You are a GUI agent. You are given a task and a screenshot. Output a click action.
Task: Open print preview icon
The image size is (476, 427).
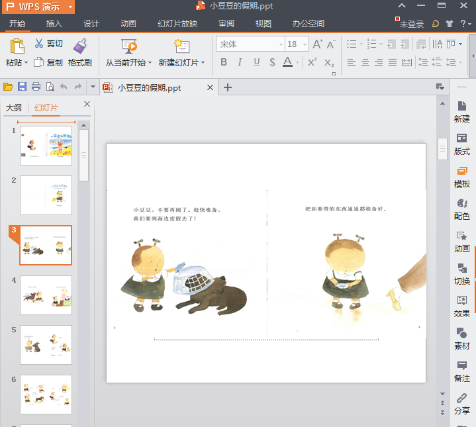coord(50,87)
